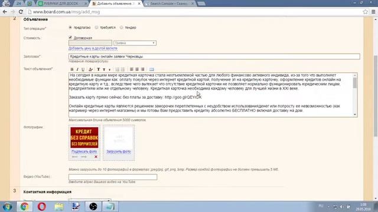Open Chrome from the taskbar
Image resolution: width=378 pixels, height=212 pixels.
[x=24, y=207]
